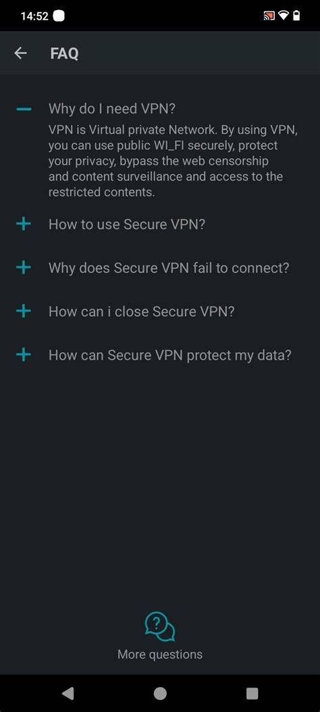Image resolution: width=320 pixels, height=712 pixels.
Task: Expand plus icon for 'fail to connect' question
Action: click(24, 268)
